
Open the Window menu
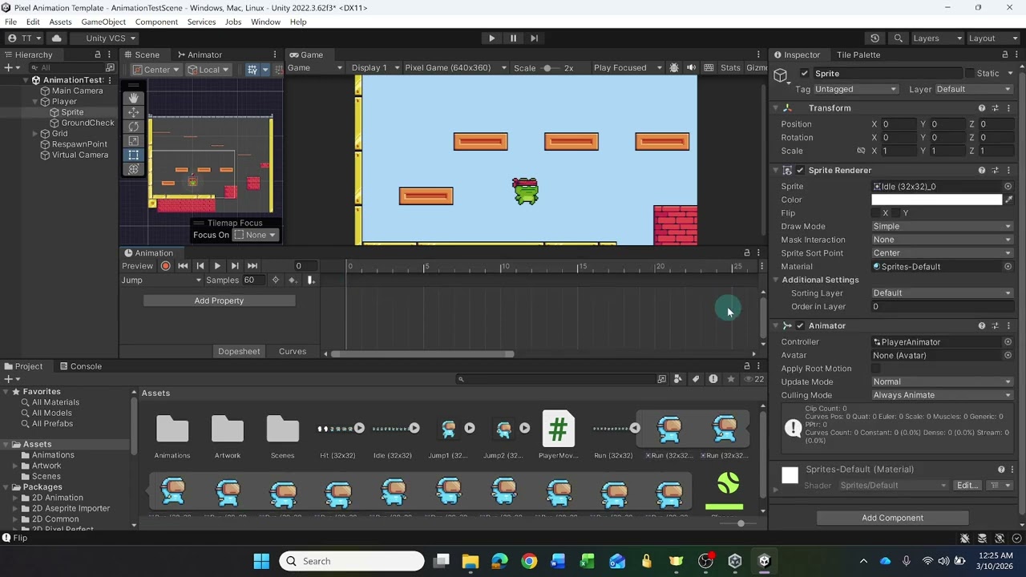click(x=265, y=22)
